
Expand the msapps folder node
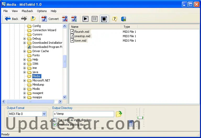pos(24,97)
